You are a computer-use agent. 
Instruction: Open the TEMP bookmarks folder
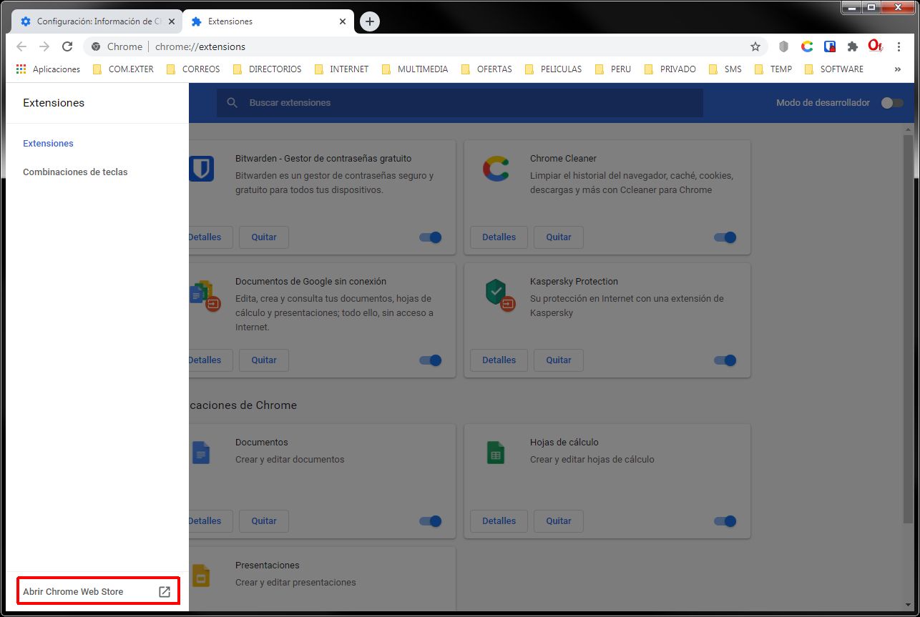click(773, 69)
